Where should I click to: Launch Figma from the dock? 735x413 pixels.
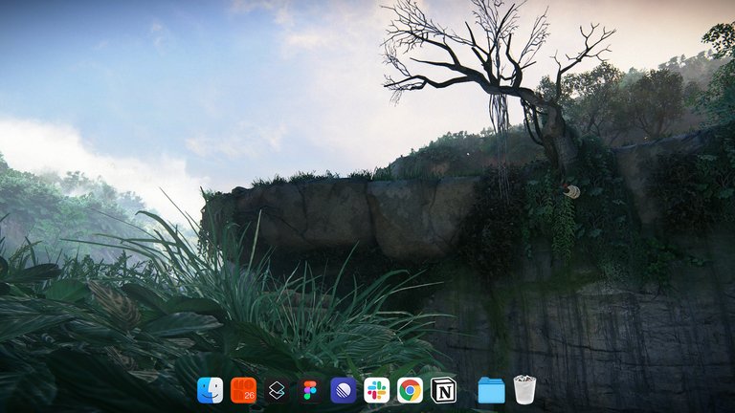310,390
